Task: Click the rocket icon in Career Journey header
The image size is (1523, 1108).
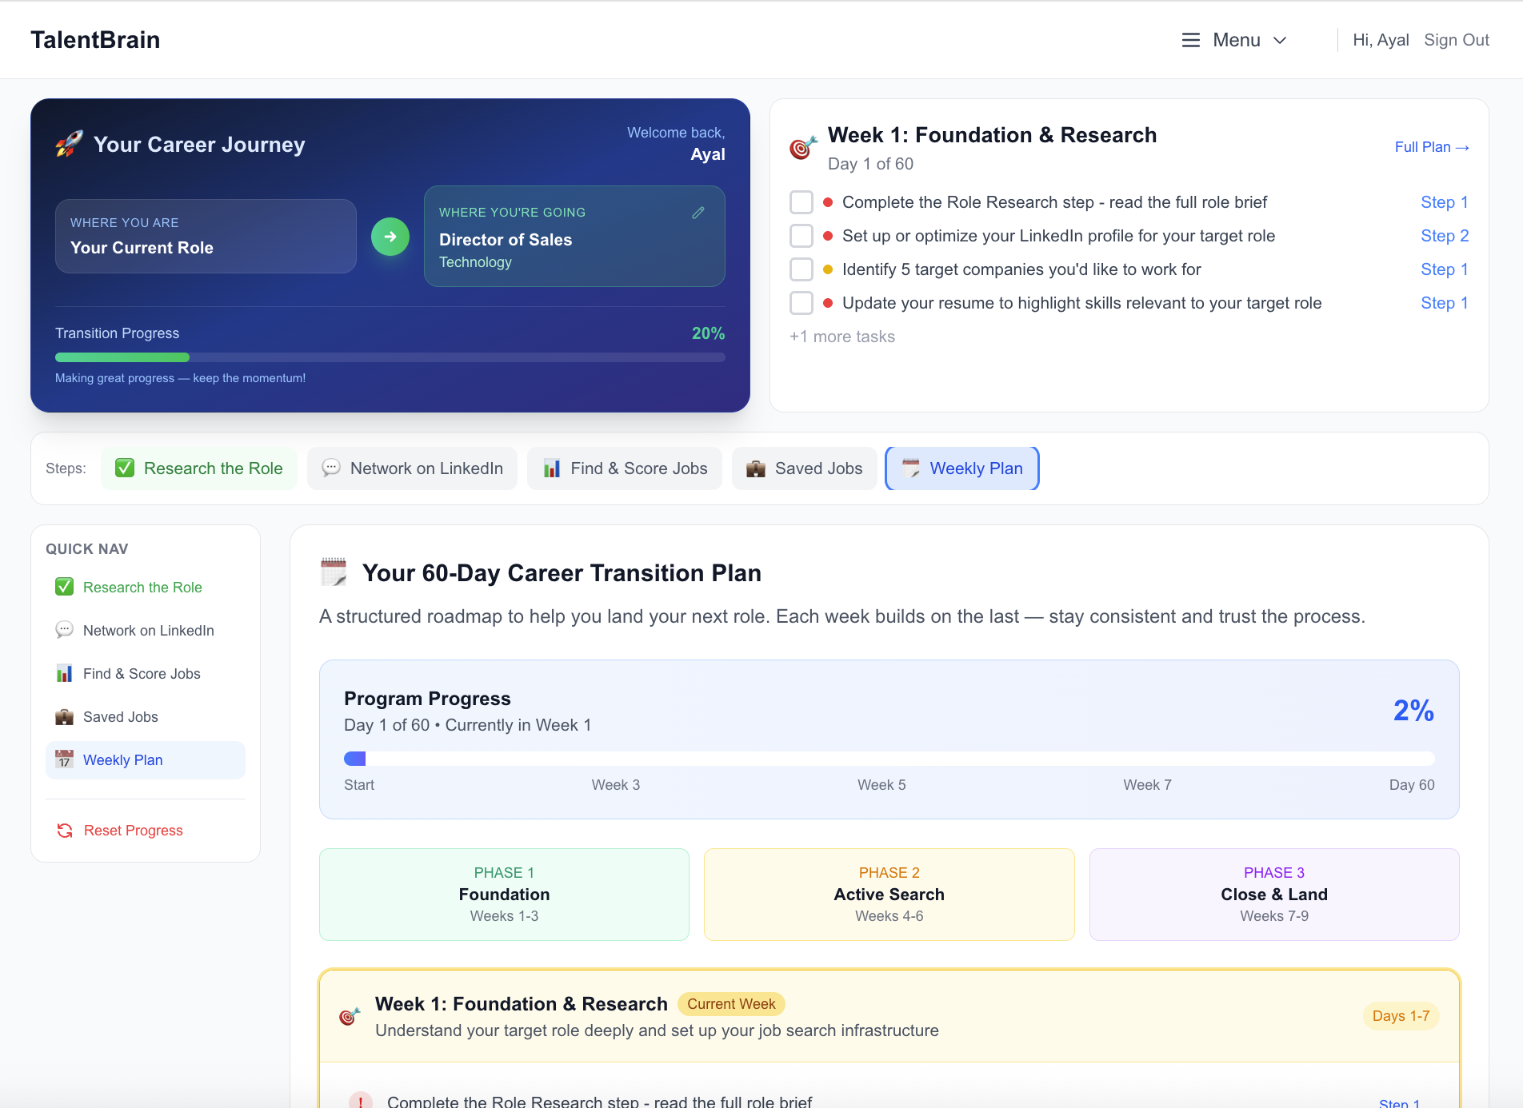Action: point(69,144)
